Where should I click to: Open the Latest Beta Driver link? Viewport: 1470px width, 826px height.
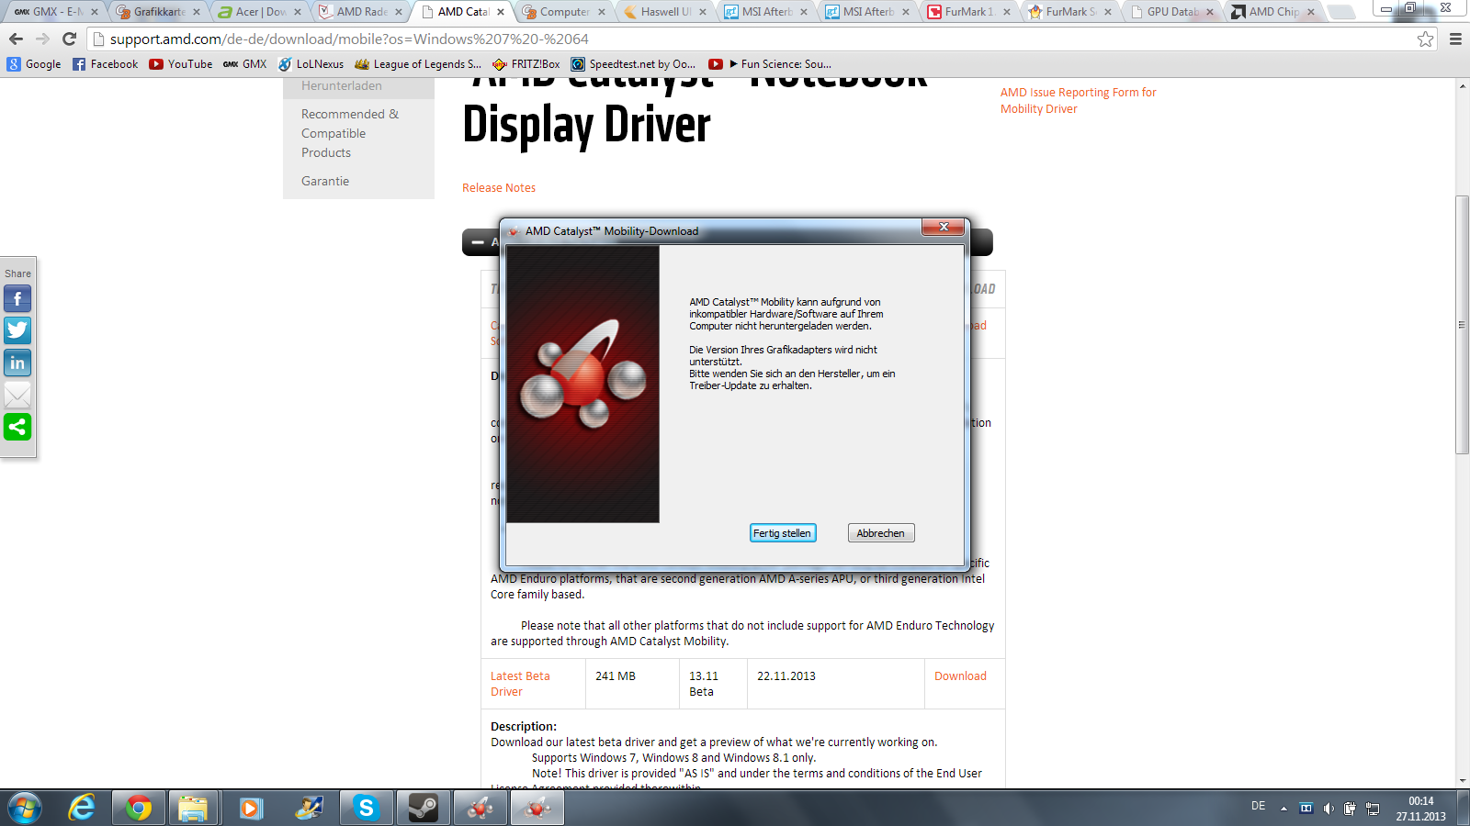point(520,684)
